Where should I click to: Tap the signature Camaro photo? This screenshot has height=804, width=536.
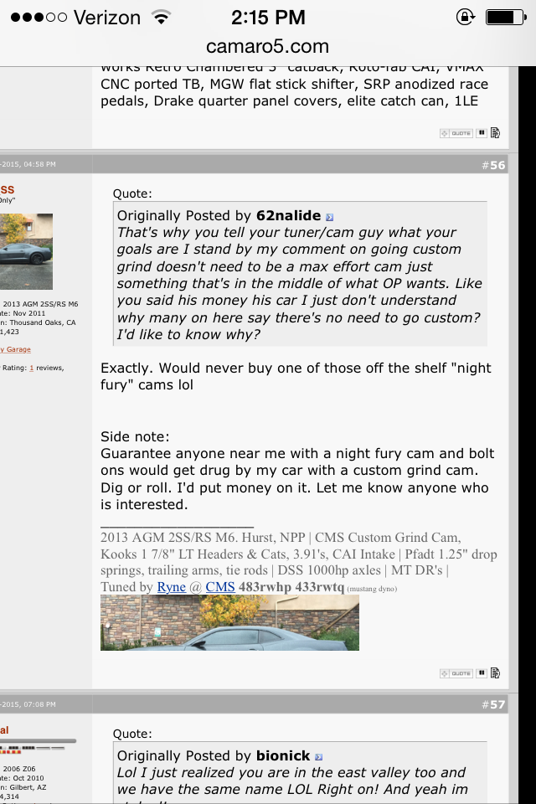click(229, 623)
